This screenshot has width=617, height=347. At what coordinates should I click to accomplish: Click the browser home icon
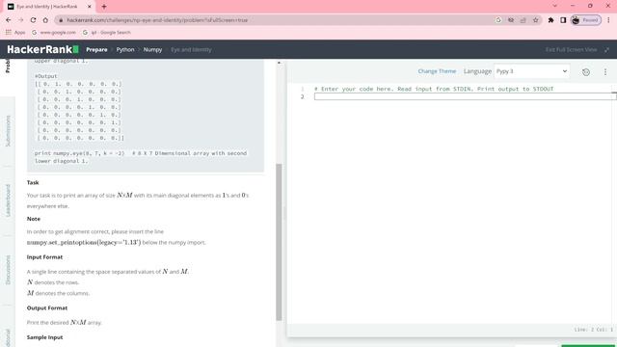point(45,20)
